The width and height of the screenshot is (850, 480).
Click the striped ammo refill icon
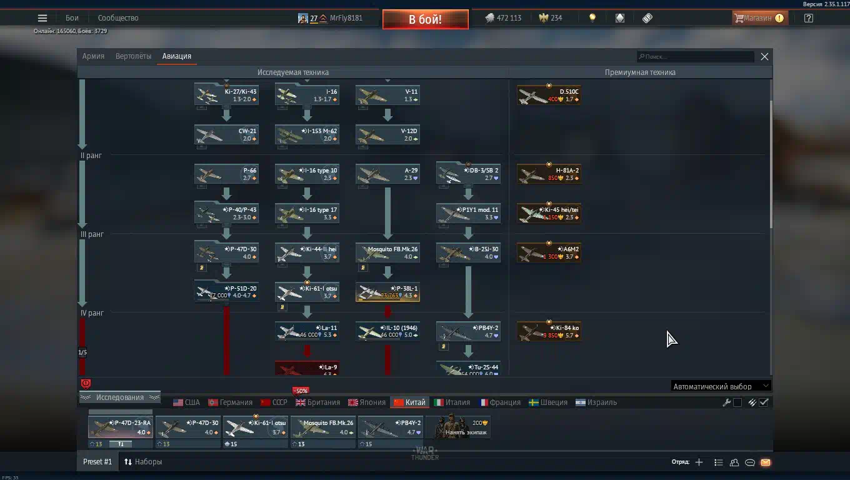click(x=752, y=402)
